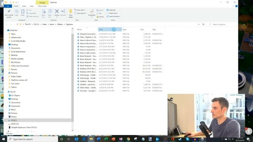Select the Corel VideoStudio folder
The image size is (253, 142).
coord(18,41)
